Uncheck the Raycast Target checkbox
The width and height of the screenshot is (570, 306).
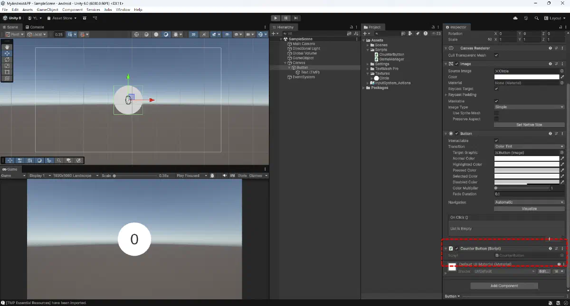(496, 89)
